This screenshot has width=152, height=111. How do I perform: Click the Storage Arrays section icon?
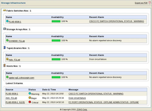(x=5, y=29)
